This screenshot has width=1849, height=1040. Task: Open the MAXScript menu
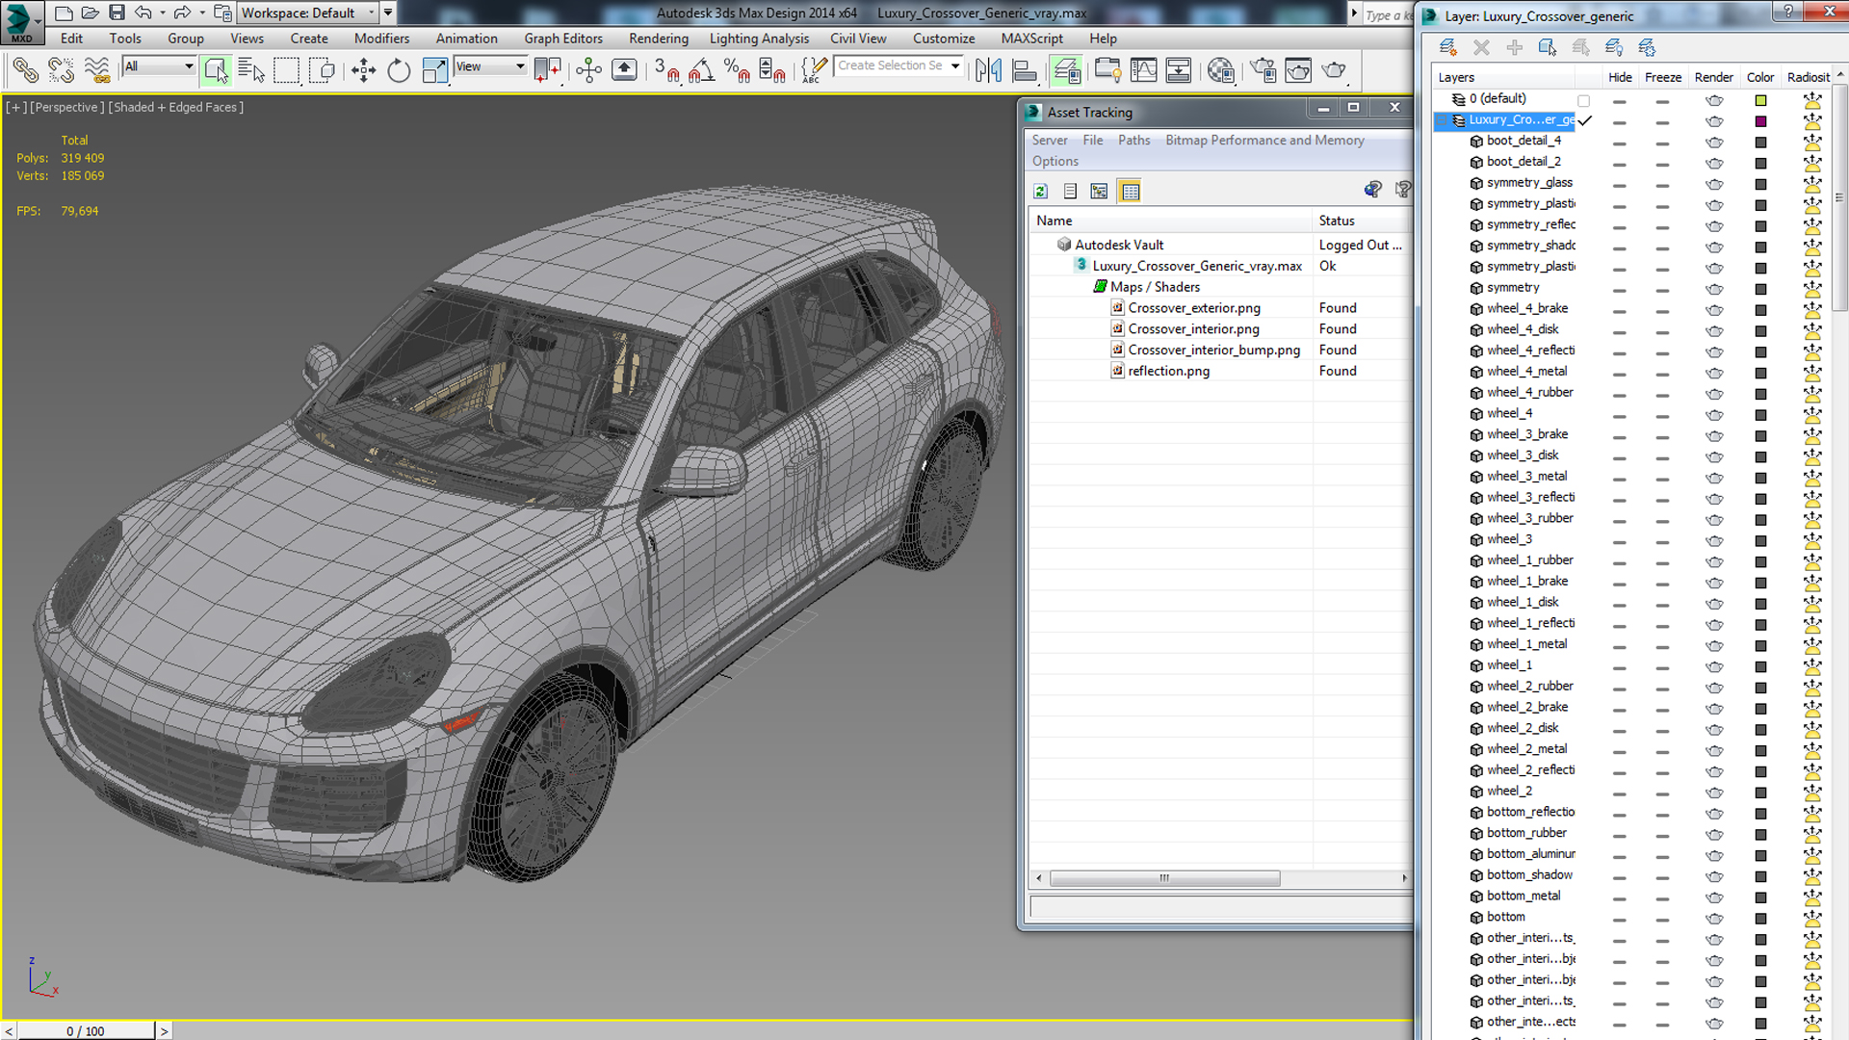click(1031, 39)
